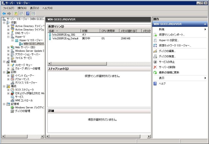Open the ヘルプ(H) menu
The width and height of the screenshot is (209, 144).
coord(48,8)
